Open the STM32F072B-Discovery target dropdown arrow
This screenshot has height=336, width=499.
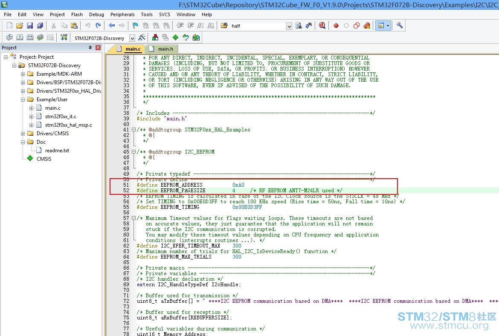tap(132, 38)
